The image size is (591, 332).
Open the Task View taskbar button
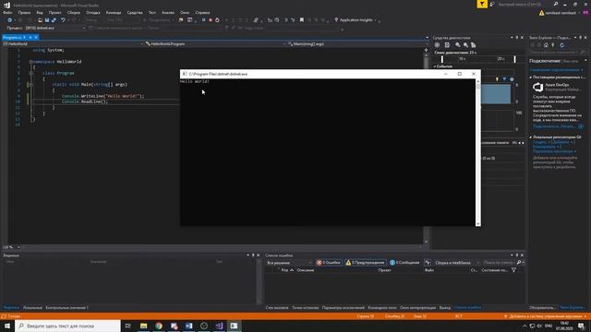[128, 326]
